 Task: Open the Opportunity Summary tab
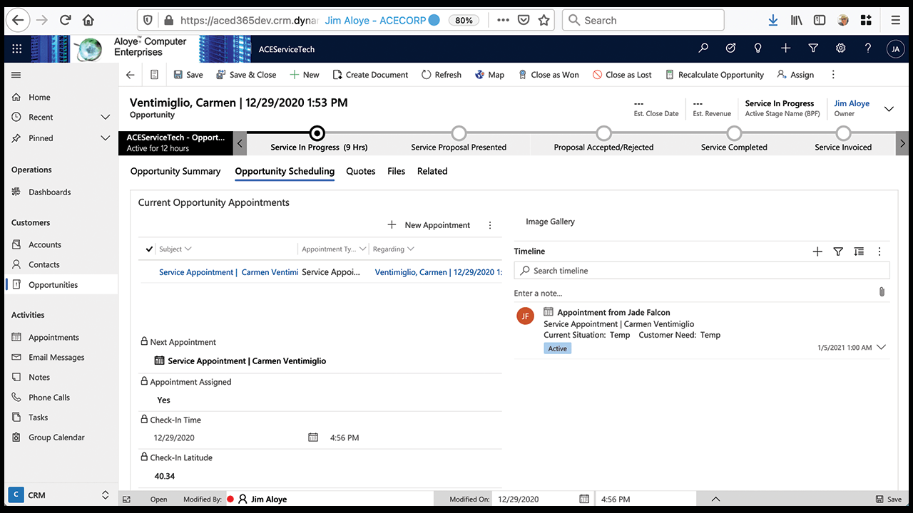click(x=175, y=171)
